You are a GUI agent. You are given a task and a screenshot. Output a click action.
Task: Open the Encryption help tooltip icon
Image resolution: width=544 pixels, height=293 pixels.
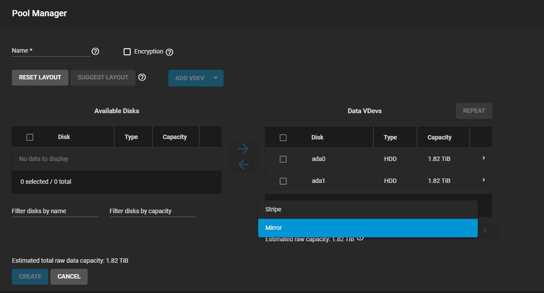coord(170,52)
